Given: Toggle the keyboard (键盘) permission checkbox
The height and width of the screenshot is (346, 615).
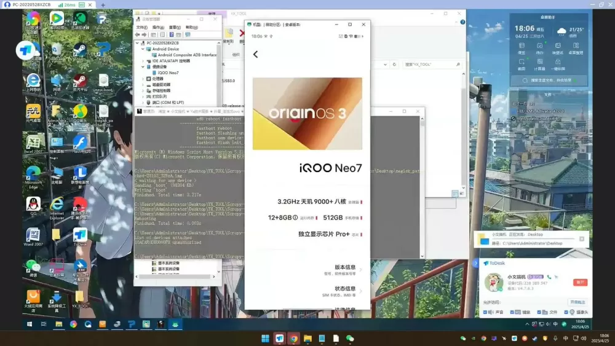Looking at the screenshot, I should coord(512,312).
